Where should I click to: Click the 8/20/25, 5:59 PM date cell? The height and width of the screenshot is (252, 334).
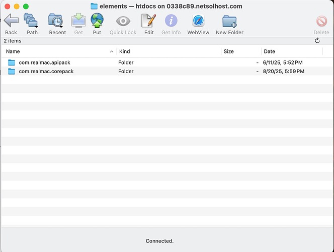pyautogui.click(x=284, y=71)
